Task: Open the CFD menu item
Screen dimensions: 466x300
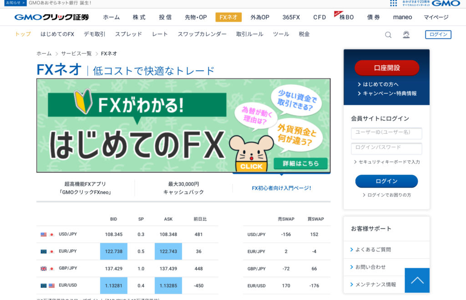Action: [x=319, y=17]
